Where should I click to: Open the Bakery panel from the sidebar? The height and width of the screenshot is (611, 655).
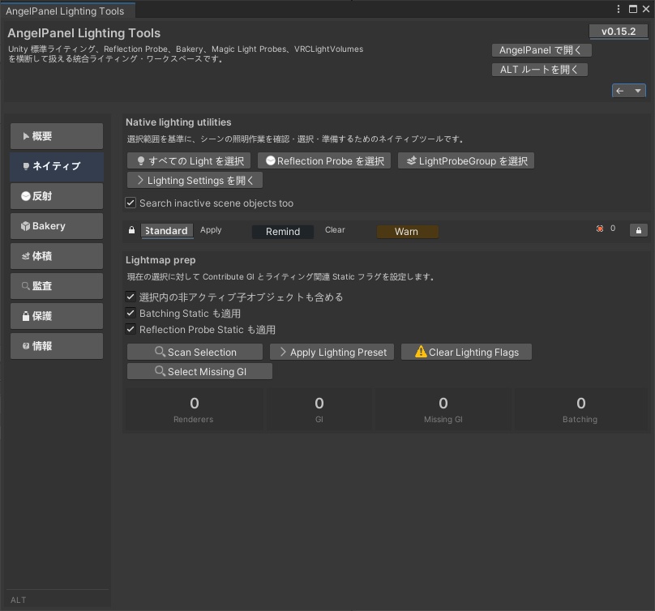pos(56,226)
